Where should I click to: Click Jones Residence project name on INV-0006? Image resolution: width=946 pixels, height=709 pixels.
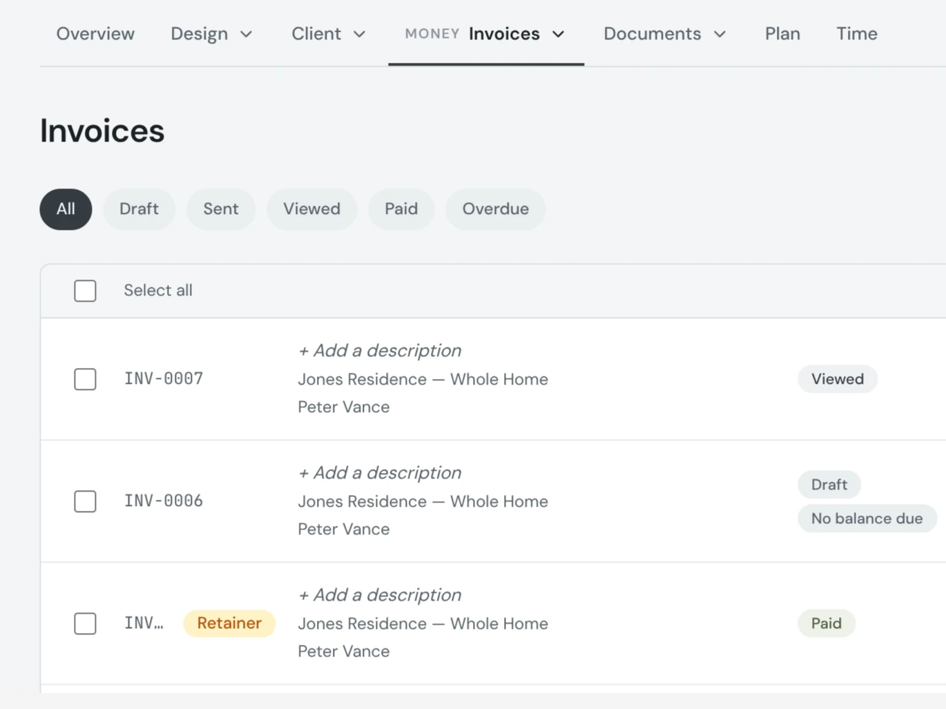coord(423,502)
